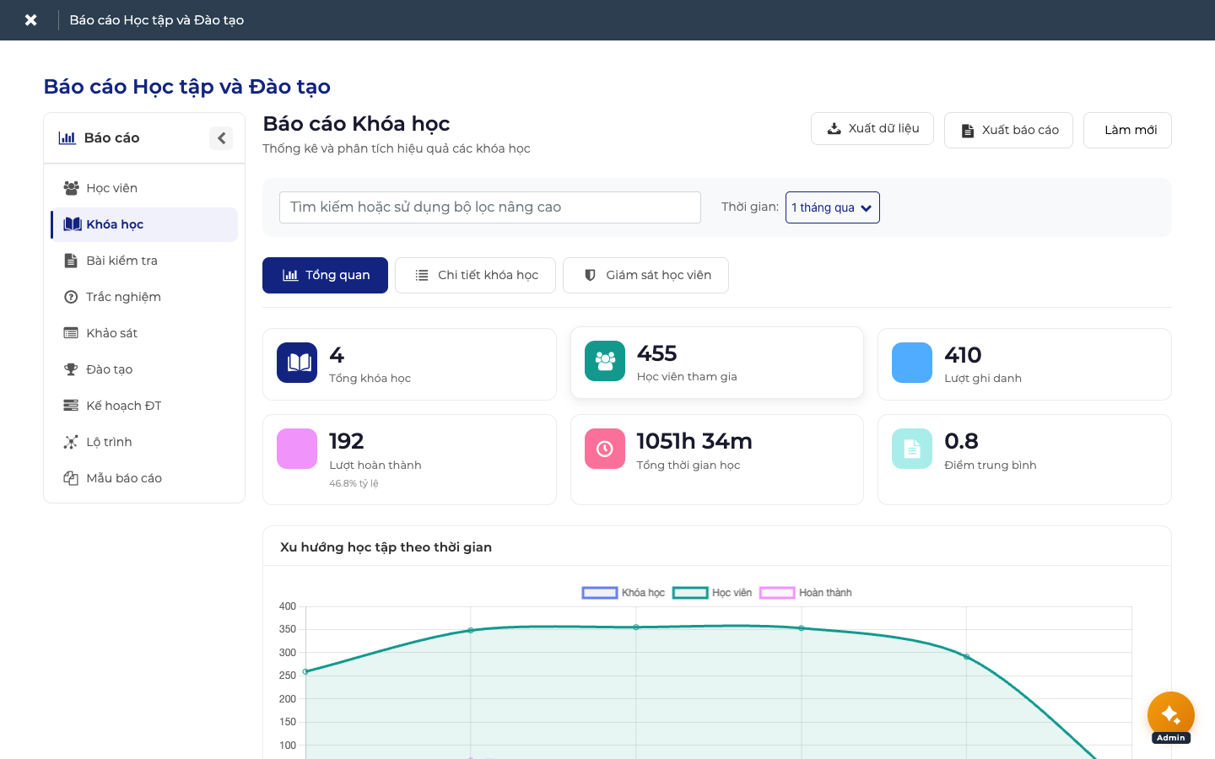Open Học viên report section
Image resolution: width=1215 pixels, height=759 pixels.
click(144, 188)
